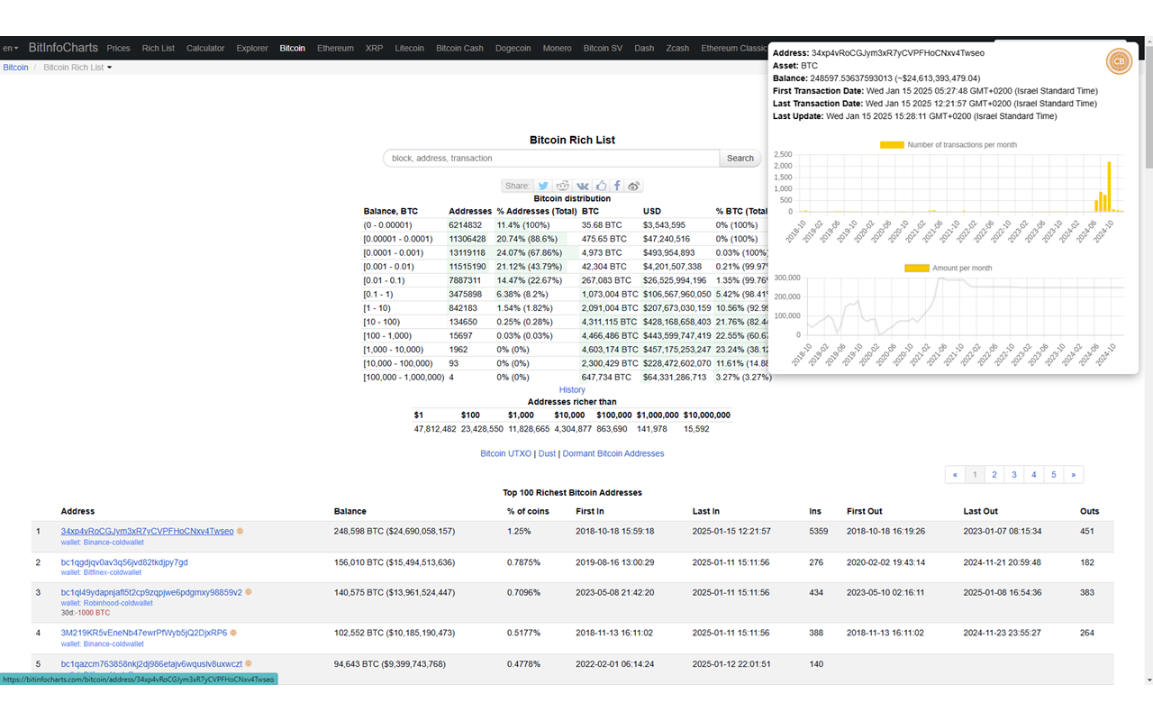1153x721 pixels.
Task: Open the History link under distribution table
Action: (x=572, y=390)
